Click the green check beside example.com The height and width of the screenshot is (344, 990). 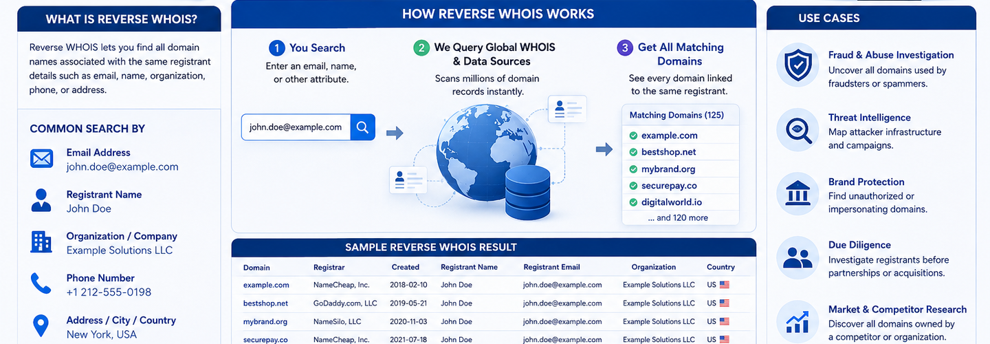[633, 136]
